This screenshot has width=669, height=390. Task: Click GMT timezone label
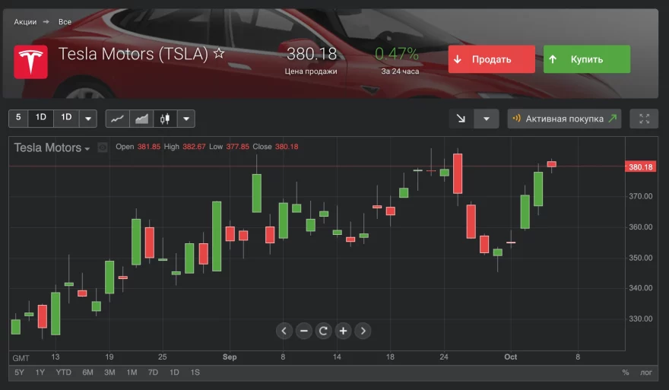point(21,358)
